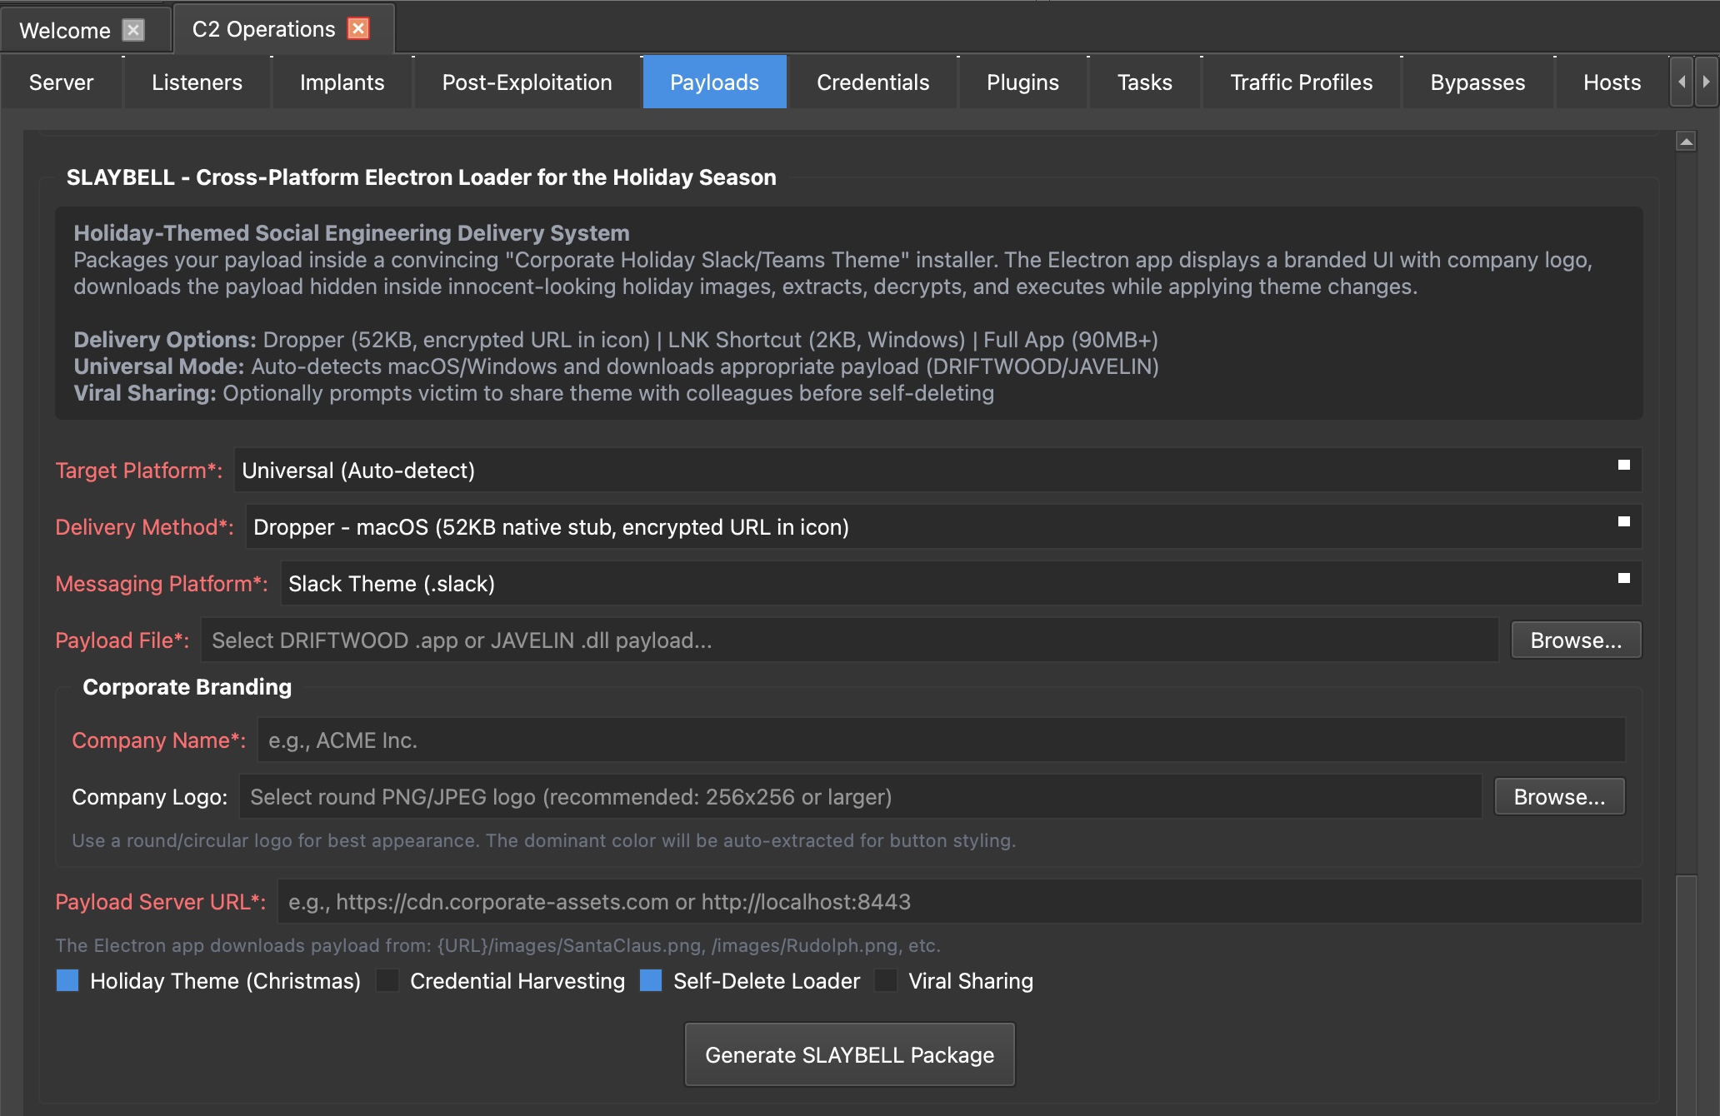
Task: Open the Traffic Profiles tab
Action: point(1301,82)
